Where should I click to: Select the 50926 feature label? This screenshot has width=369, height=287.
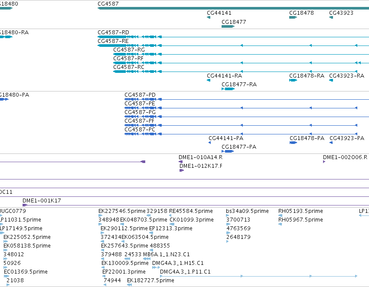click(12, 263)
